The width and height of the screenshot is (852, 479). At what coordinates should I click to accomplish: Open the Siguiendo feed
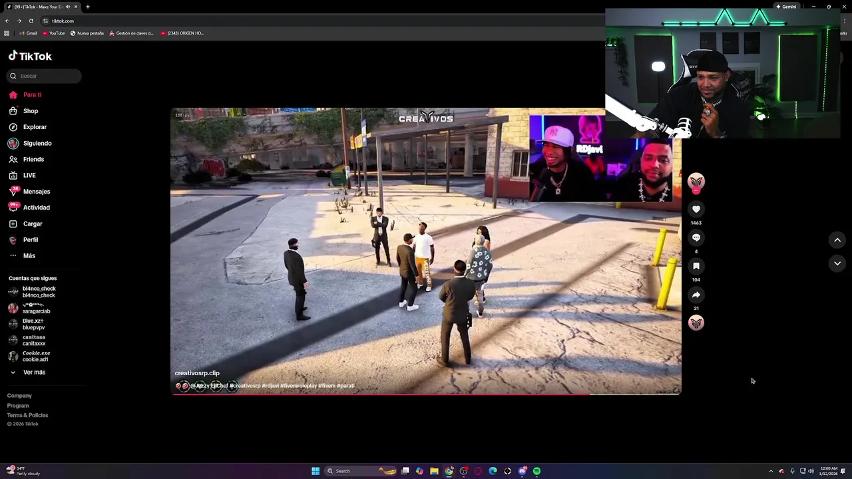coord(30,143)
